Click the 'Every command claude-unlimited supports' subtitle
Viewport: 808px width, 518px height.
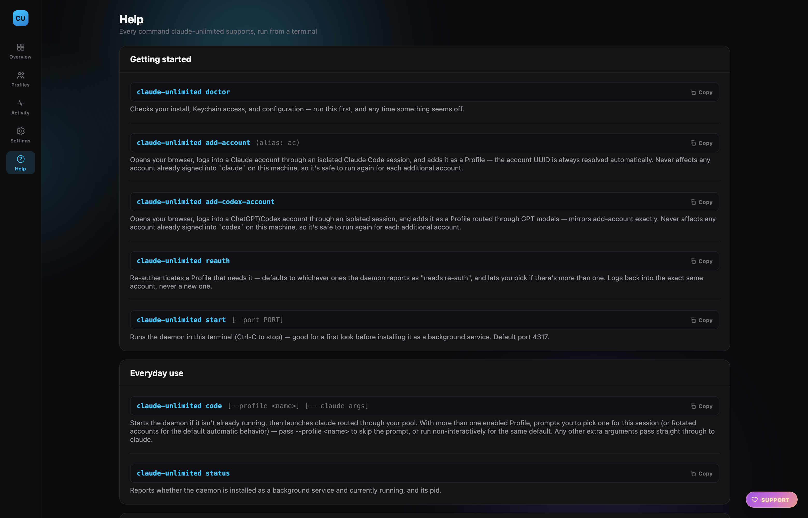click(218, 31)
